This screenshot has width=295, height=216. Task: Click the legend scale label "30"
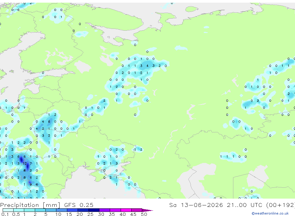coord(101,214)
